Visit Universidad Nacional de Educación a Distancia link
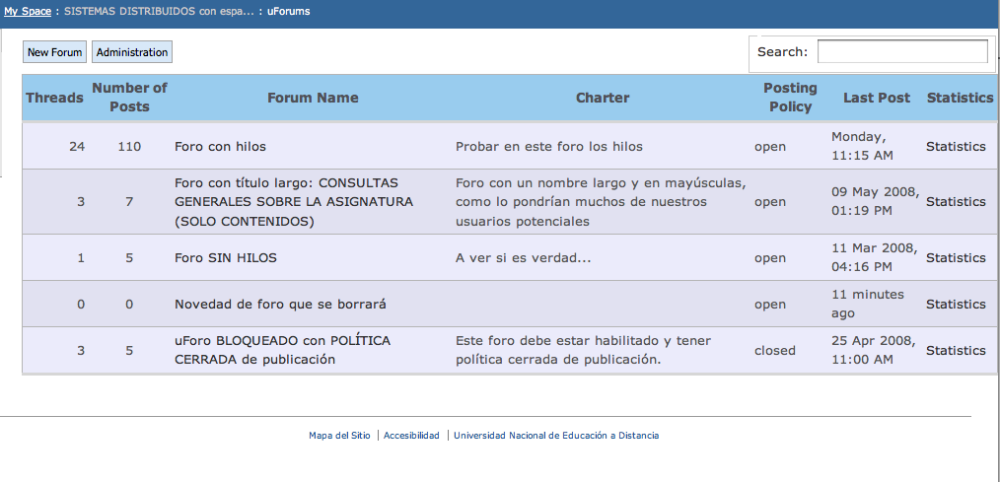This screenshot has width=1000, height=482. click(x=556, y=436)
